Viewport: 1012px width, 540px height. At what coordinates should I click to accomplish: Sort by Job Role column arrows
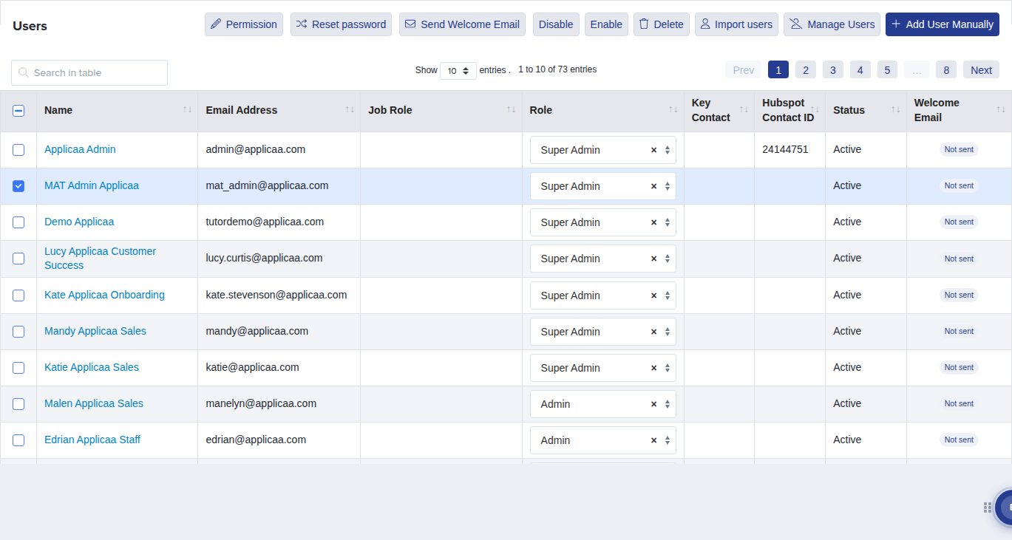point(512,109)
